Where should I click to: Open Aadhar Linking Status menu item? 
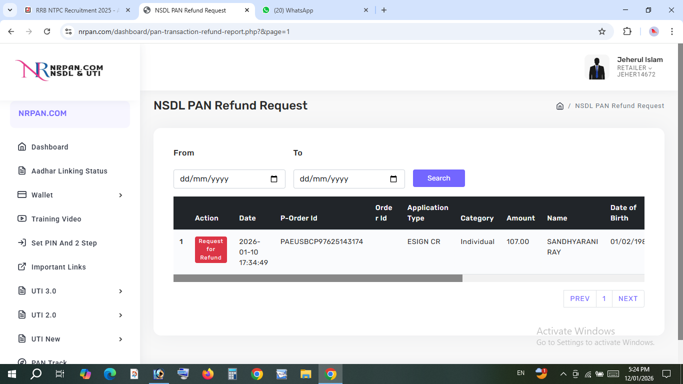[x=69, y=171]
